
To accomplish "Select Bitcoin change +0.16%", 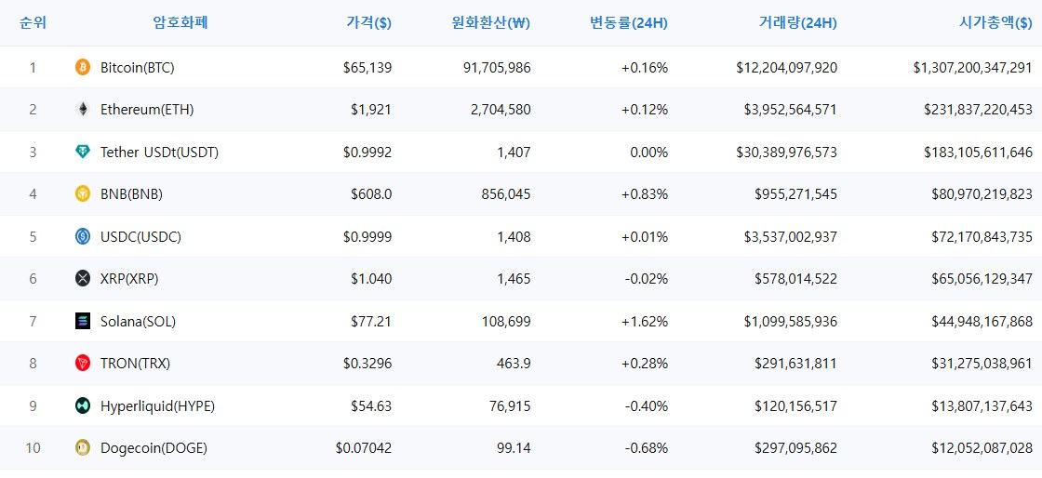I will click(645, 67).
